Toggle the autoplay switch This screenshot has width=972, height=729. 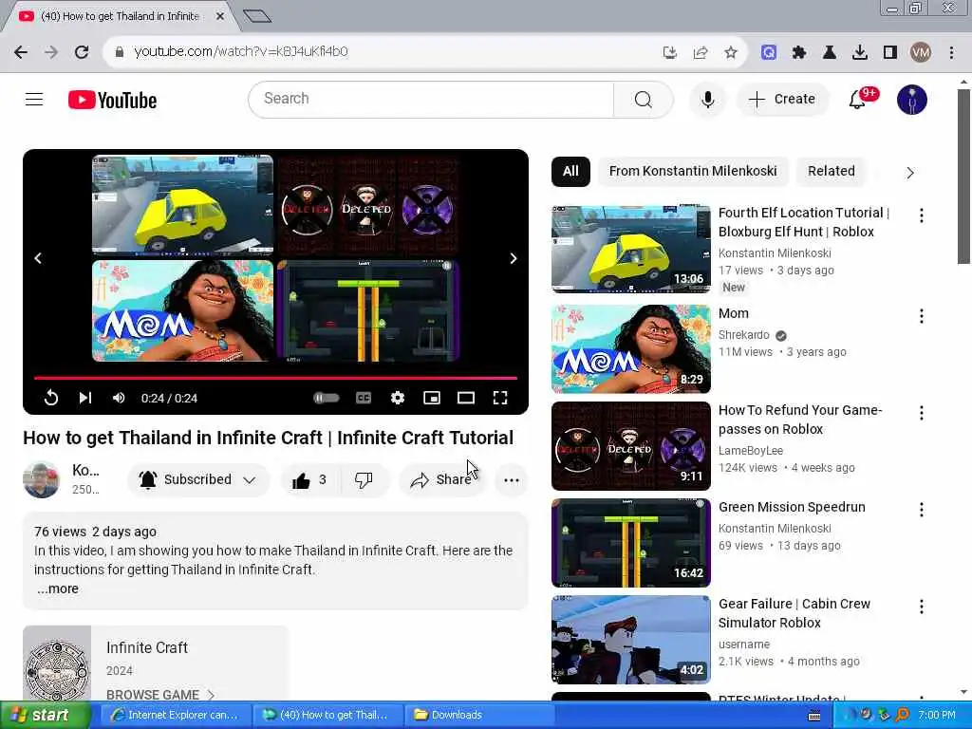[327, 398]
